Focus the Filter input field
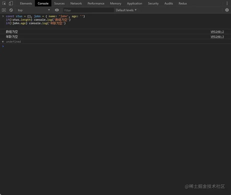The width and height of the screenshot is (231, 195). tap(89, 10)
